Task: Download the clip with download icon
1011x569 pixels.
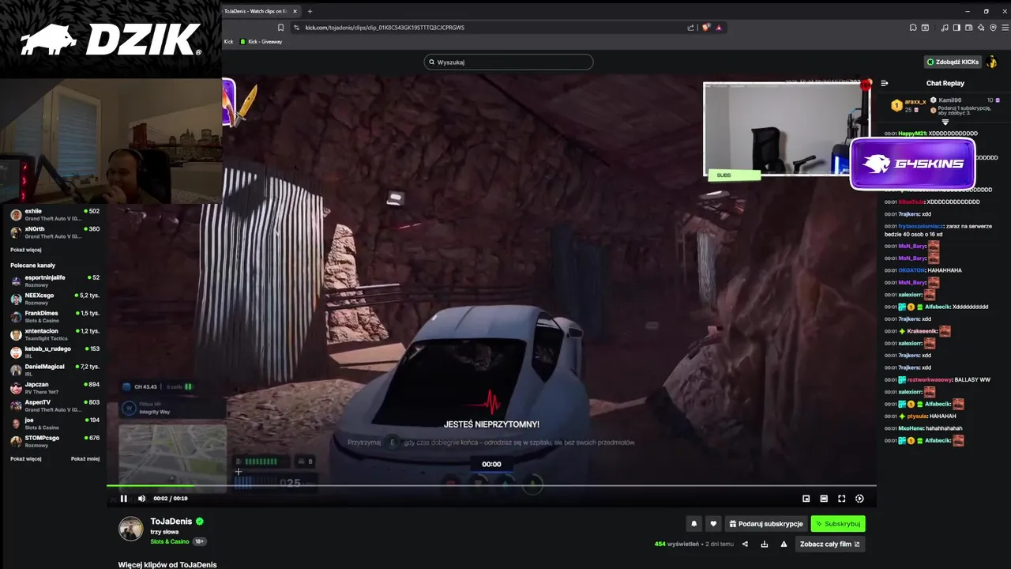Action: tap(764, 544)
